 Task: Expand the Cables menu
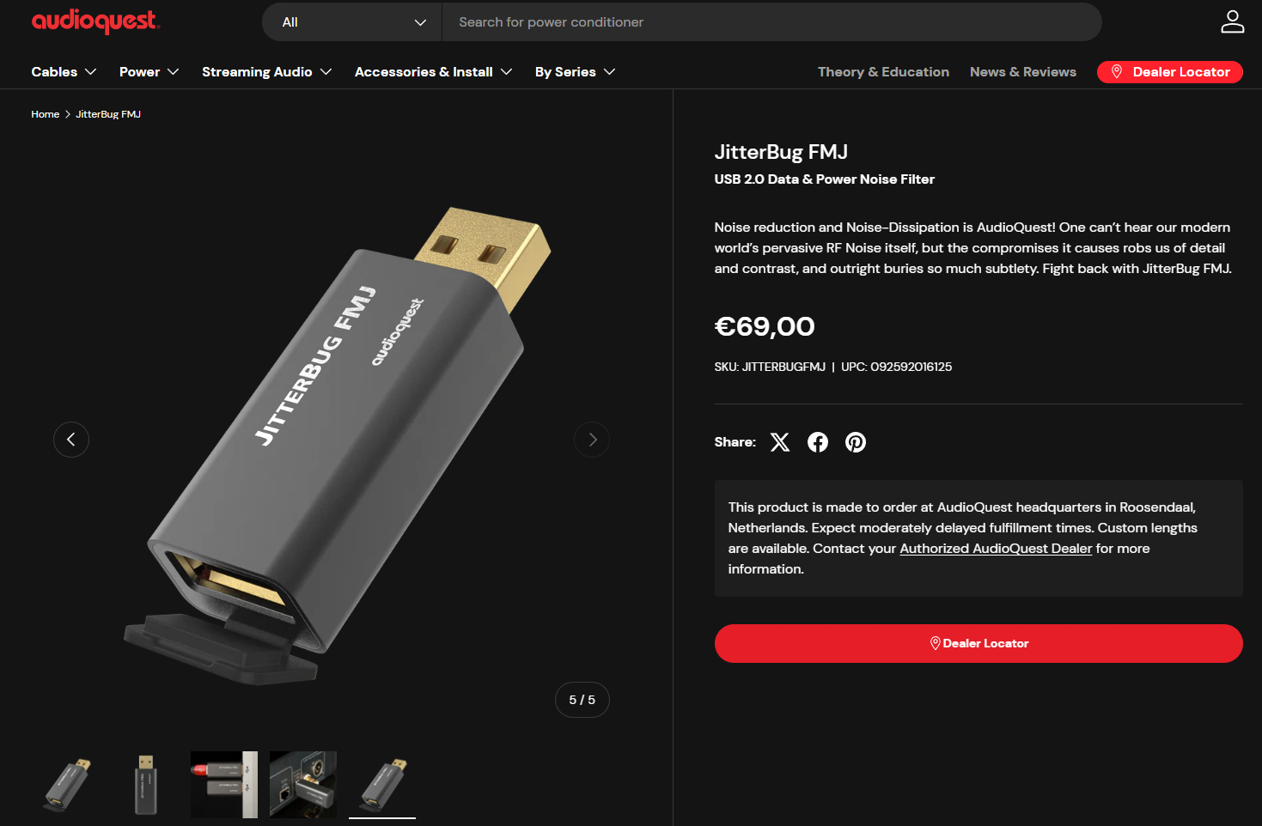coord(64,72)
